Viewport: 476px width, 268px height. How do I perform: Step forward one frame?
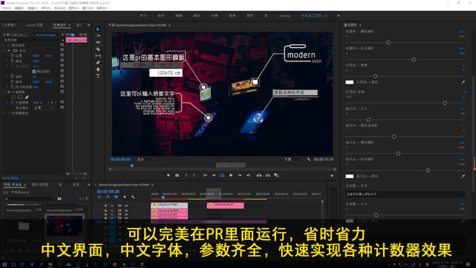[240, 175]
